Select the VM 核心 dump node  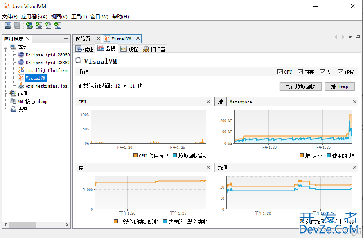coord(32,101)
